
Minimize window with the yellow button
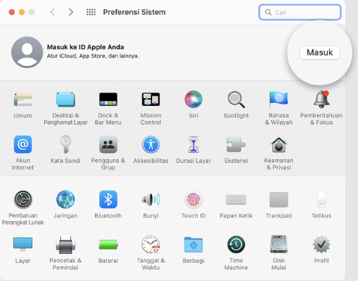(22, 12)
